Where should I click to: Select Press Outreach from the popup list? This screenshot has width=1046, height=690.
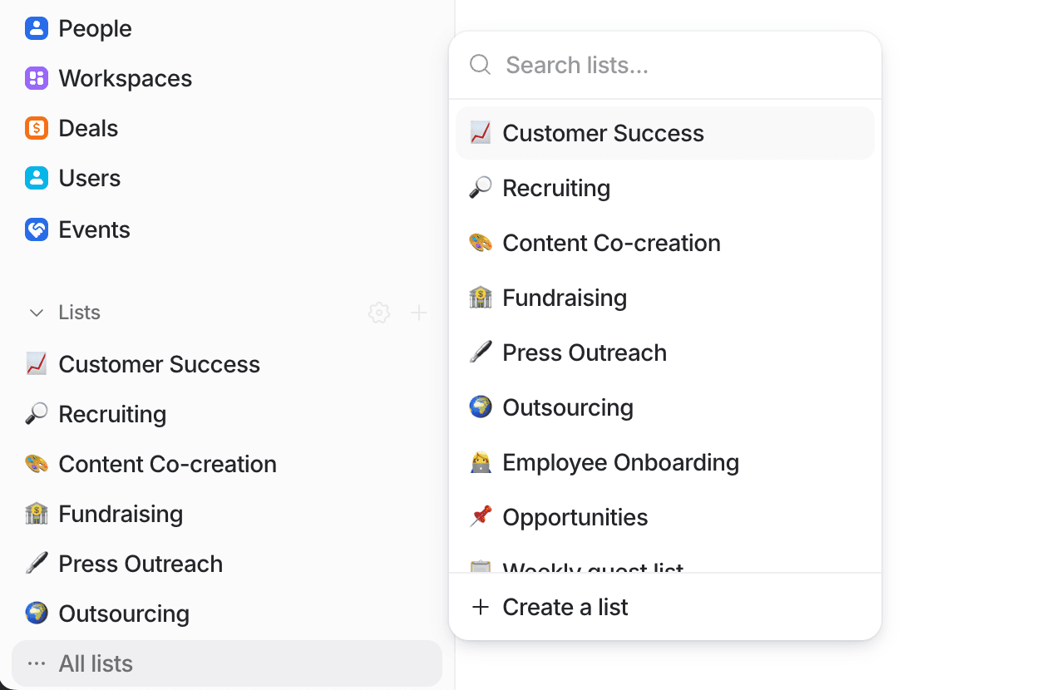585,352
